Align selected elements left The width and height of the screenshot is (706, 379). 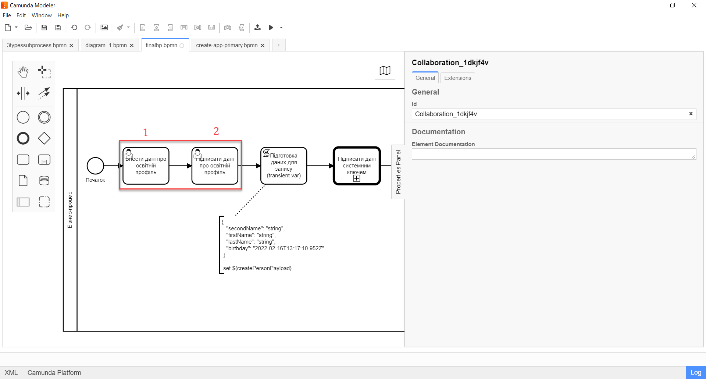(142, 28)
